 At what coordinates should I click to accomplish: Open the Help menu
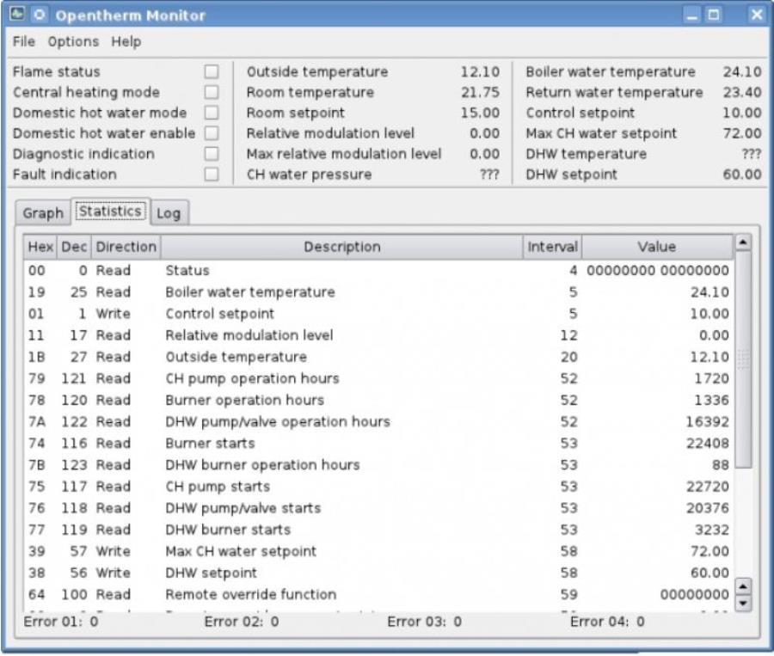126,41
